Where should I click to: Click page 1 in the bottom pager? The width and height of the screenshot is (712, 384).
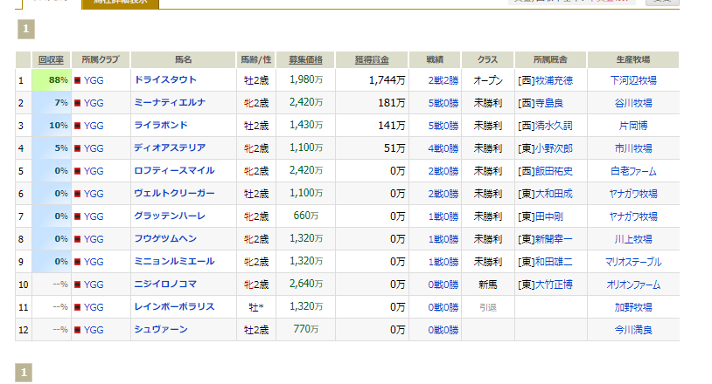click(x=25, y=373)
